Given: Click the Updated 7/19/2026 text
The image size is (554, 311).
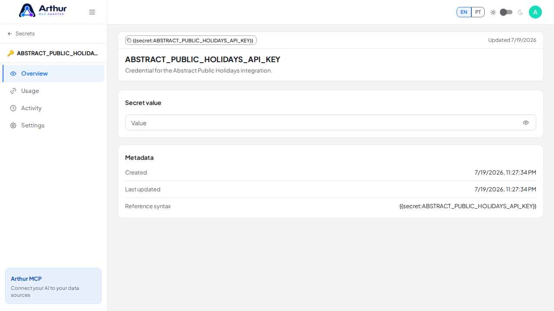Looking at the screenshot, I should (x=512, y=40).
